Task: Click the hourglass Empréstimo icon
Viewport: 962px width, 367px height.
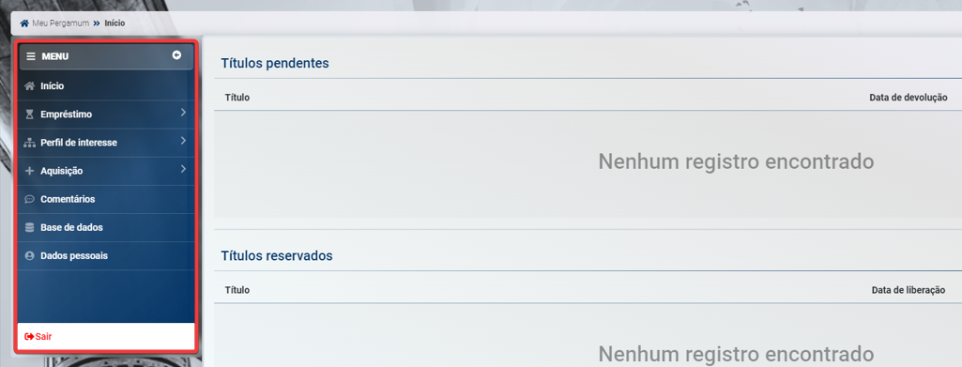Action: click(x=29, y=115)
